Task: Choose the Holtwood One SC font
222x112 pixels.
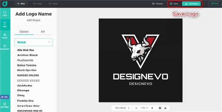Action: (30, 111)
